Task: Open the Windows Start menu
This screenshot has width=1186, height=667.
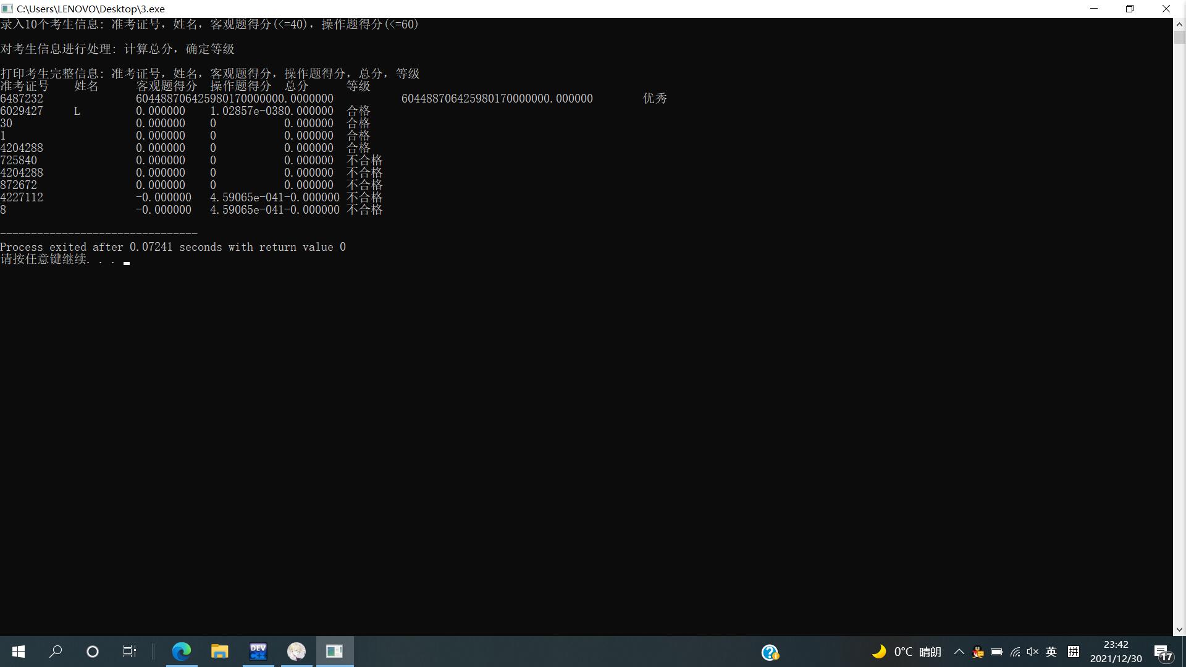Action: [x=19, y=652]
